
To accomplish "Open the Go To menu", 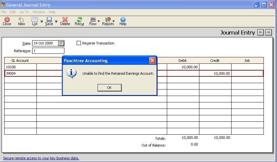I will pyautogui.click(x=24, y=12).
